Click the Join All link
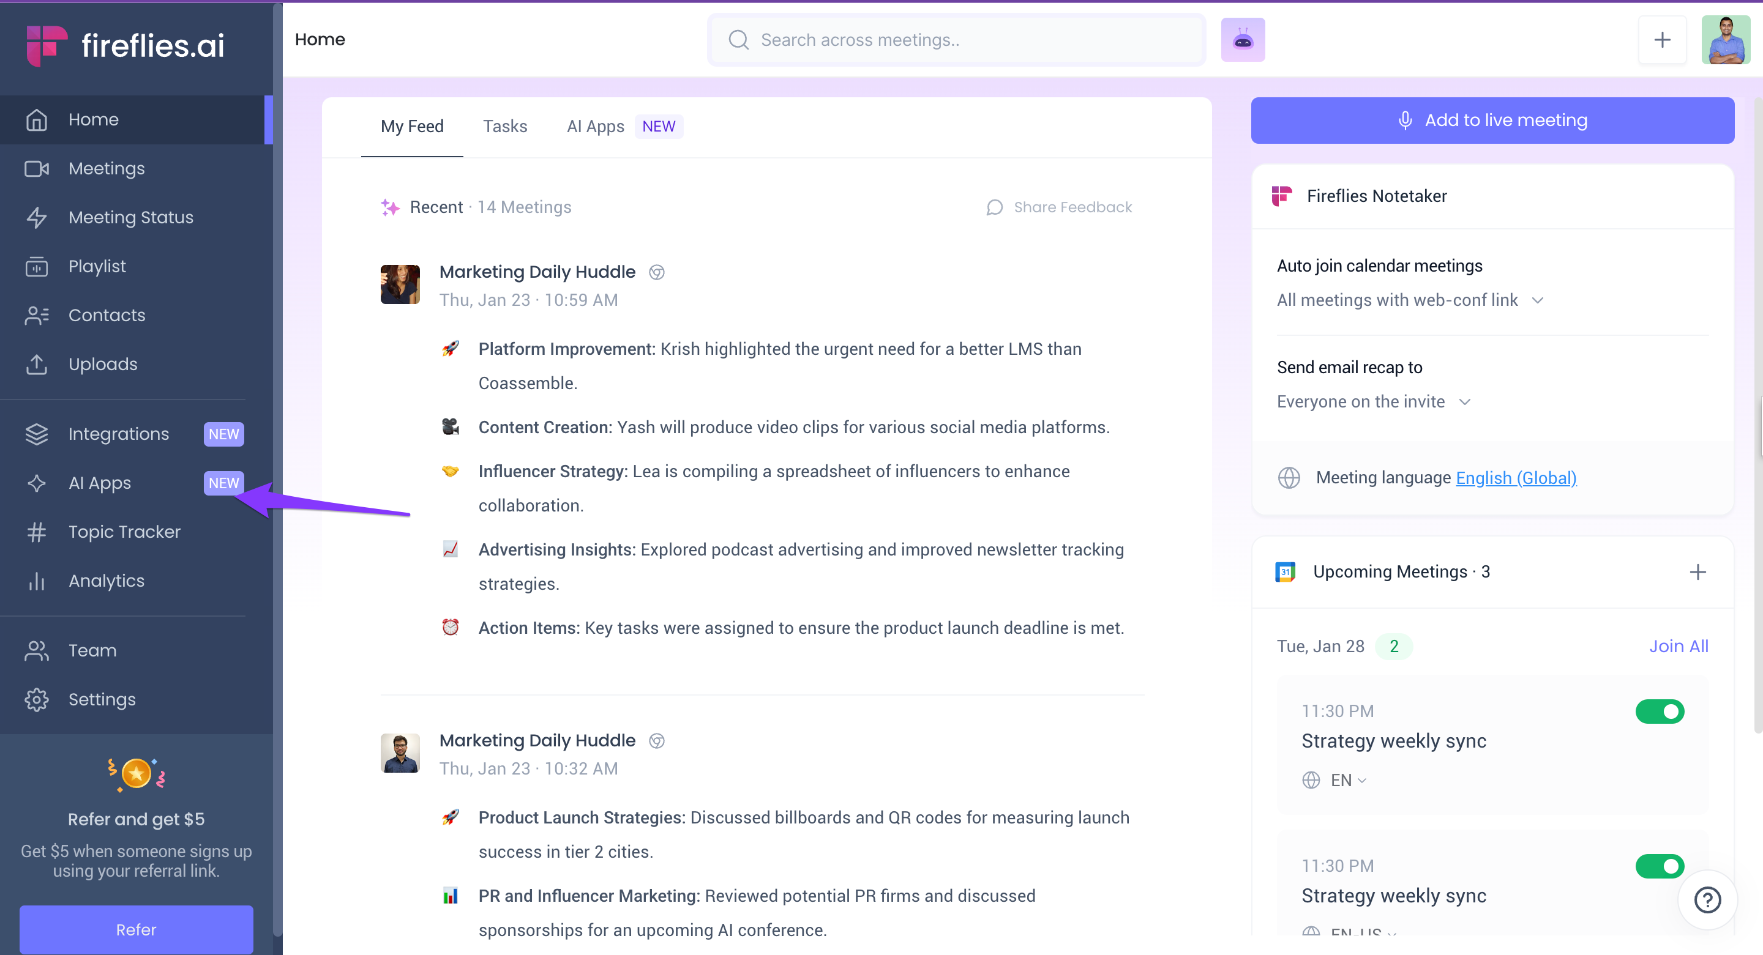The image size is (1763, 955). [x=1677, y=647]
